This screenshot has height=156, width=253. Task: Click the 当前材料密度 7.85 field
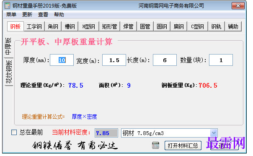tap(106, 133)
